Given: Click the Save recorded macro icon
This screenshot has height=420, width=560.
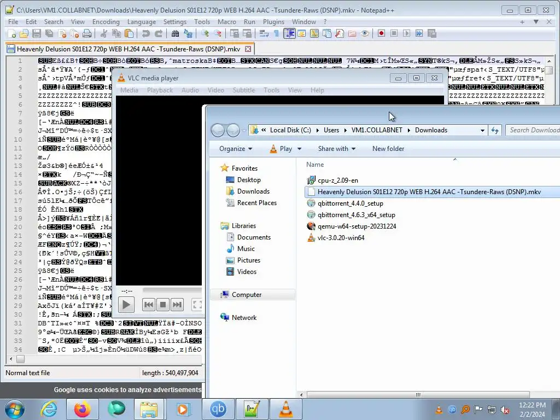Looking at the screenshot, I should (x=432, y=33).
